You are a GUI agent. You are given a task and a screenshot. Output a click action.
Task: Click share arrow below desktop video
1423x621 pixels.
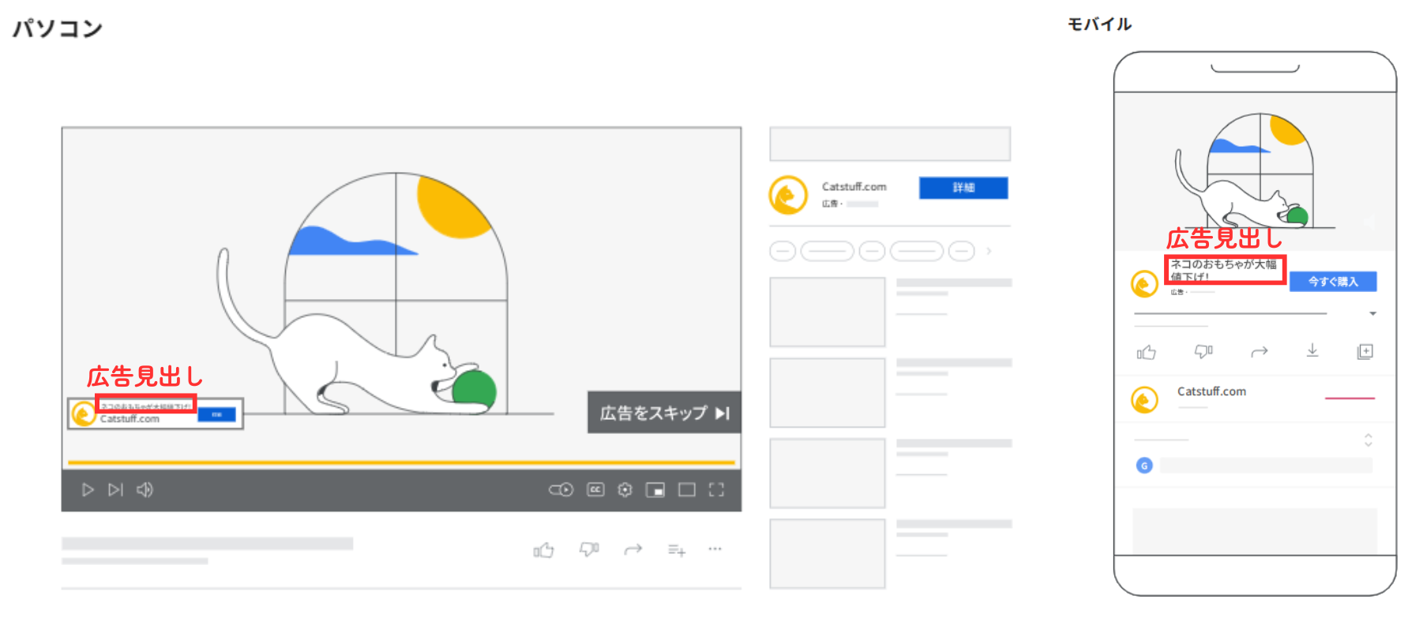tap(633, 549)
